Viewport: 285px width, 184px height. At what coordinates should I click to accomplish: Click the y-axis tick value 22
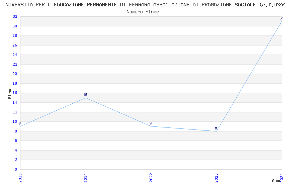click(15, 64)
